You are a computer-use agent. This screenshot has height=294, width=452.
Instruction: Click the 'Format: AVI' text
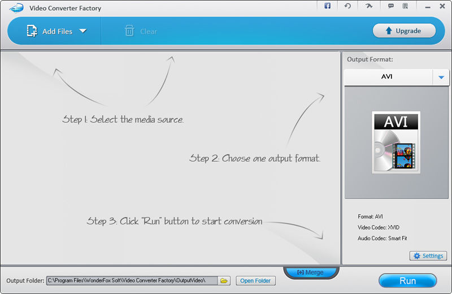370,217
